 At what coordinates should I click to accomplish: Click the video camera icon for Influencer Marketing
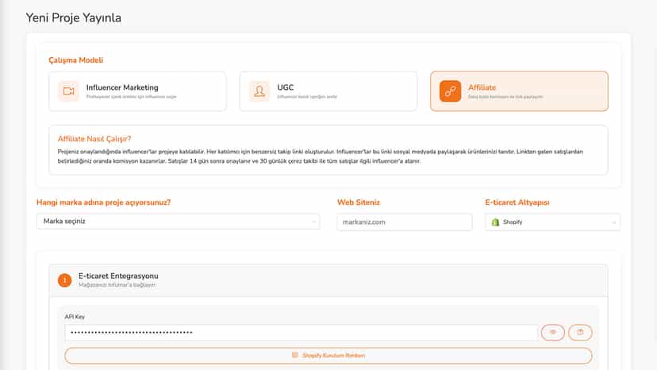pyautogui.click(x=68, y=91)
